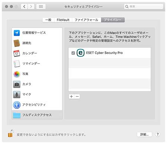Select 位置情報サービス text in the sidebar
Image resolution: width=167 pixels, height=144 pixels.
coord(34,33)
